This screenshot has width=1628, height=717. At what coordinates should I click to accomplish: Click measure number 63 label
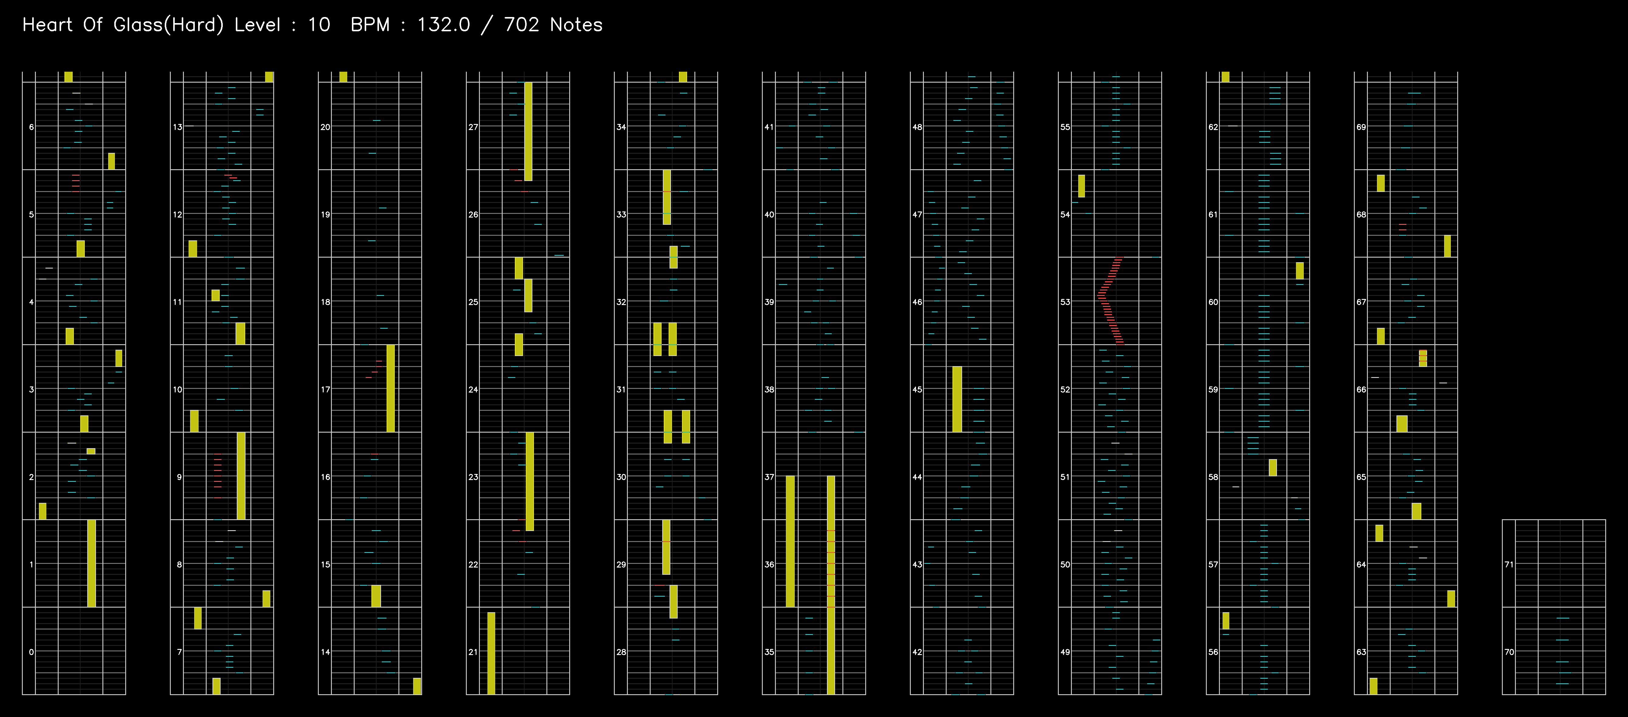point(1361,652)
